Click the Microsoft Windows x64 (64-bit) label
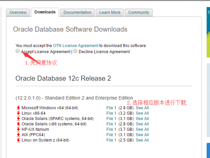 (x=50, y=108)
